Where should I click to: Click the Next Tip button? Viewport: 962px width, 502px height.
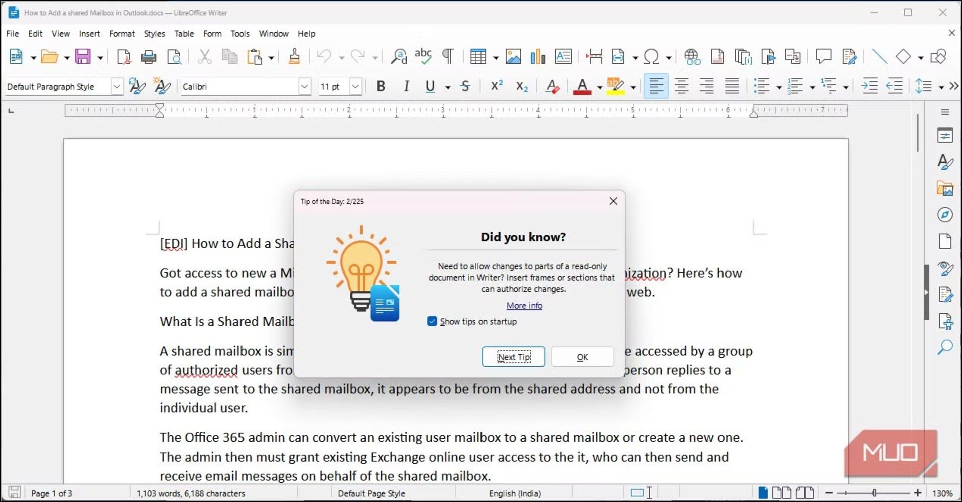click(513, 357)
